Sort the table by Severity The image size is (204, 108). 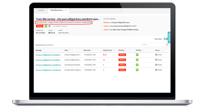(126, 50)
